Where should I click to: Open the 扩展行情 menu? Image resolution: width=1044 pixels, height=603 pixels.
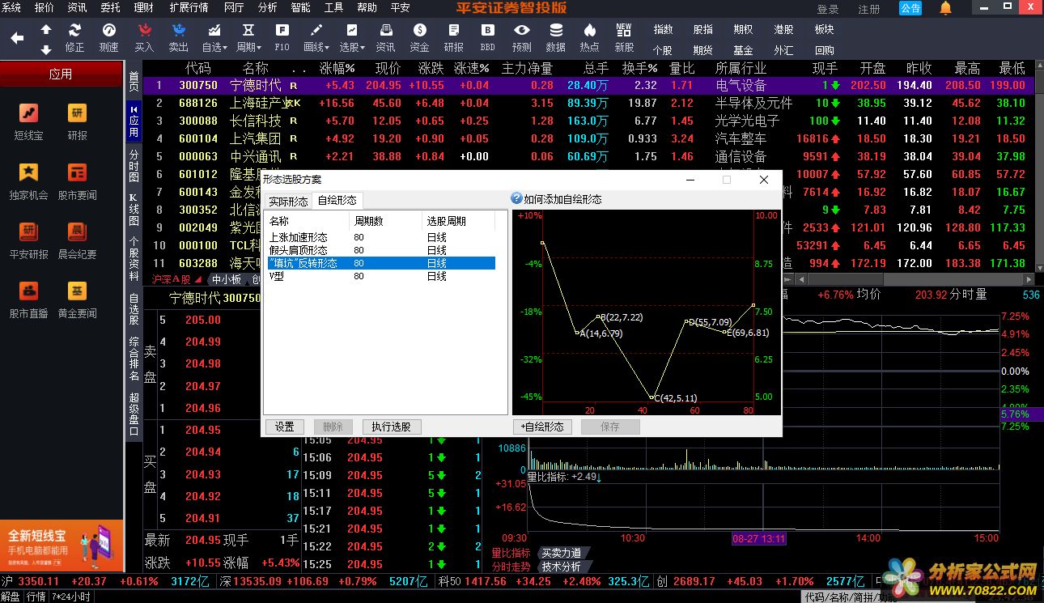pyautogui.click(x=189, y=7)
